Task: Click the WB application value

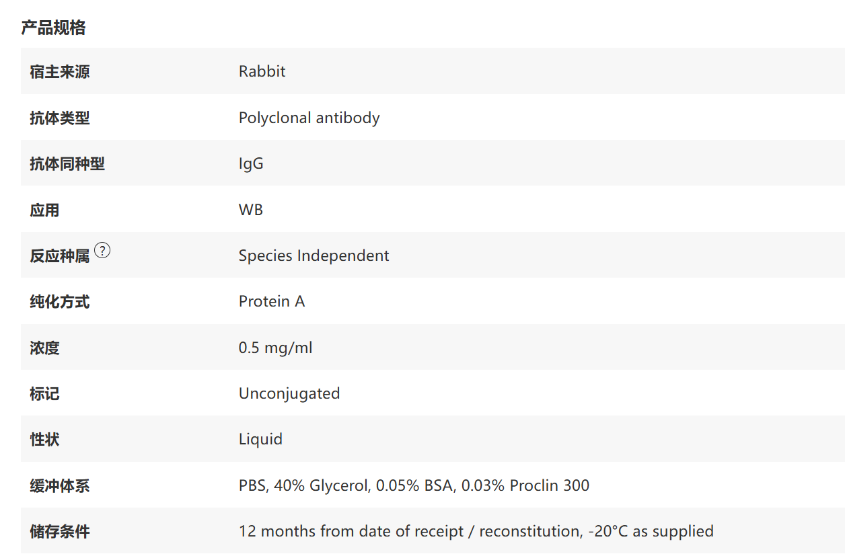Action: [x=250, y=210]
